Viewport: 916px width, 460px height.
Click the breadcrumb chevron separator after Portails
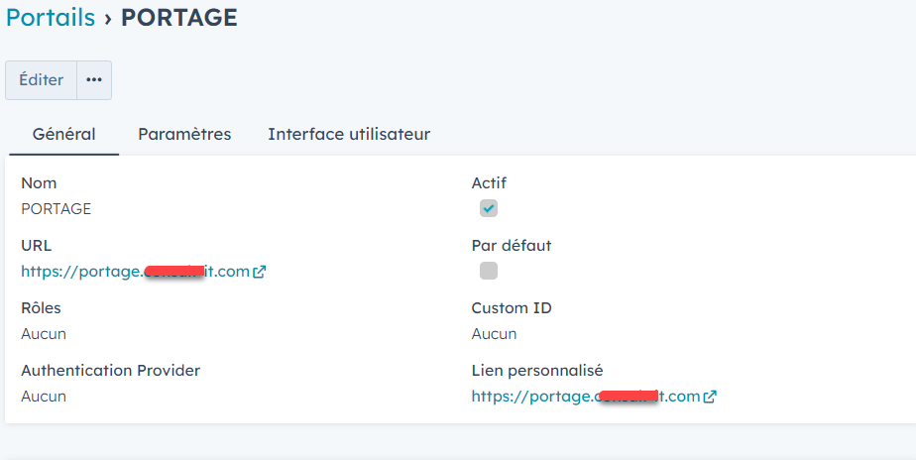pos(108,18)
